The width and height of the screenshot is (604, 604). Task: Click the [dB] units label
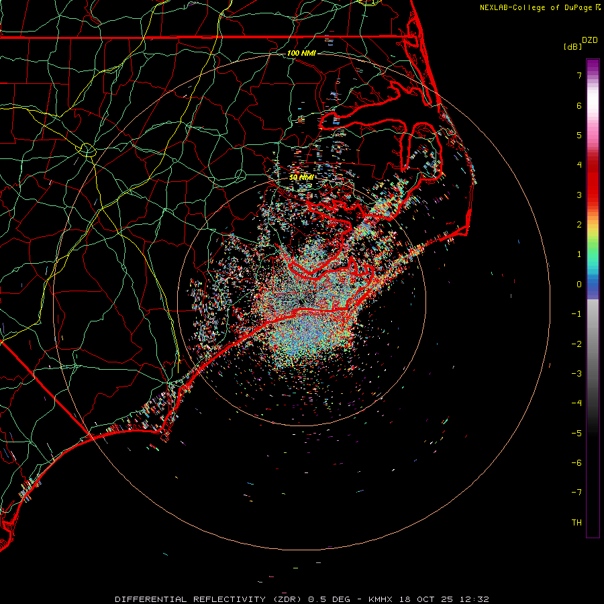[573, 46]
